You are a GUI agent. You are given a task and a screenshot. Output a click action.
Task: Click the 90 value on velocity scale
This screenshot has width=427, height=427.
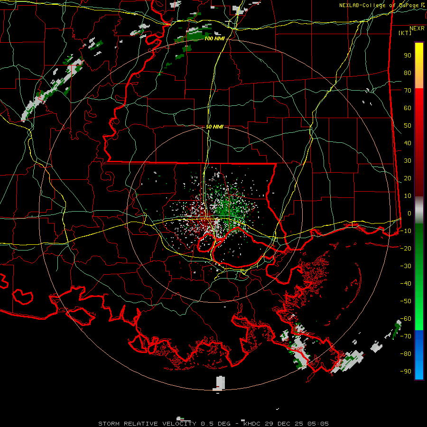click(x=408, y=56)
